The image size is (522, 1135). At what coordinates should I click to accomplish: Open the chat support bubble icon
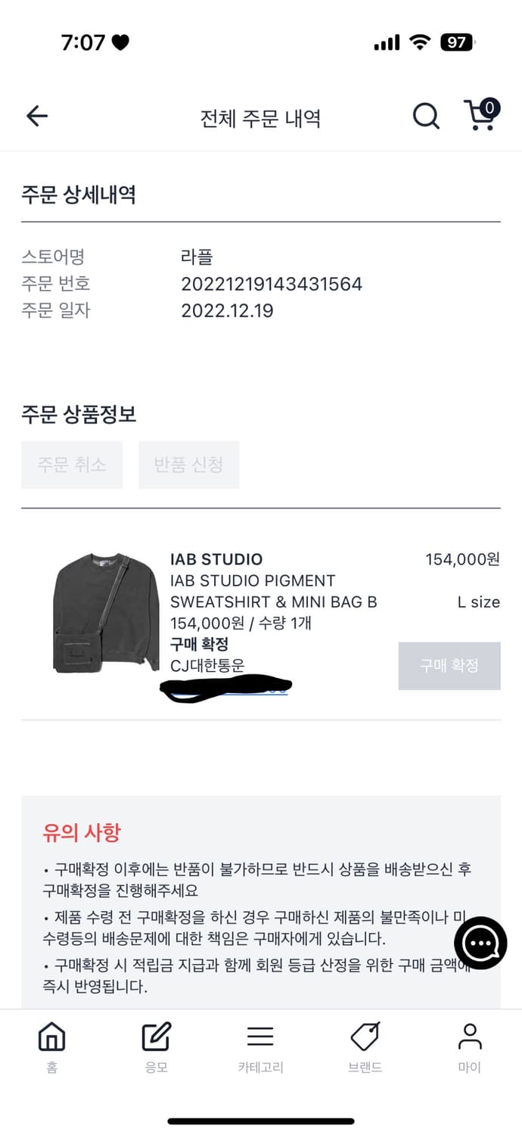(x=480, y=943)
